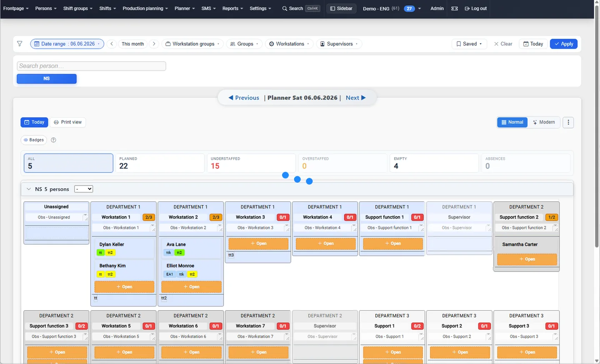Image resolution: width=600 pixels, height=364 pixels.
Task: Open the Supervisors filter dropdown
Action: click(x=339, y=44)
